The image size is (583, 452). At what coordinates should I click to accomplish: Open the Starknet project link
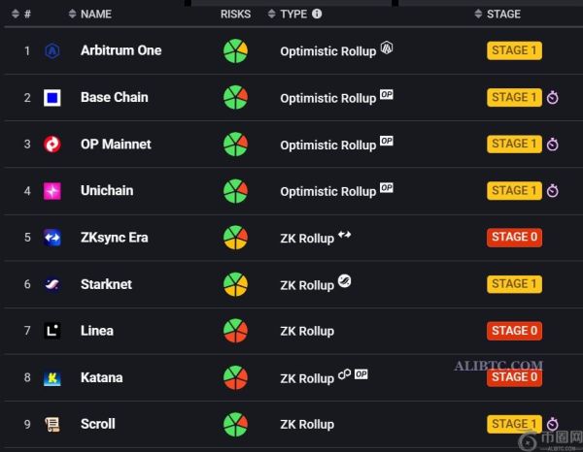coord(106,284)
